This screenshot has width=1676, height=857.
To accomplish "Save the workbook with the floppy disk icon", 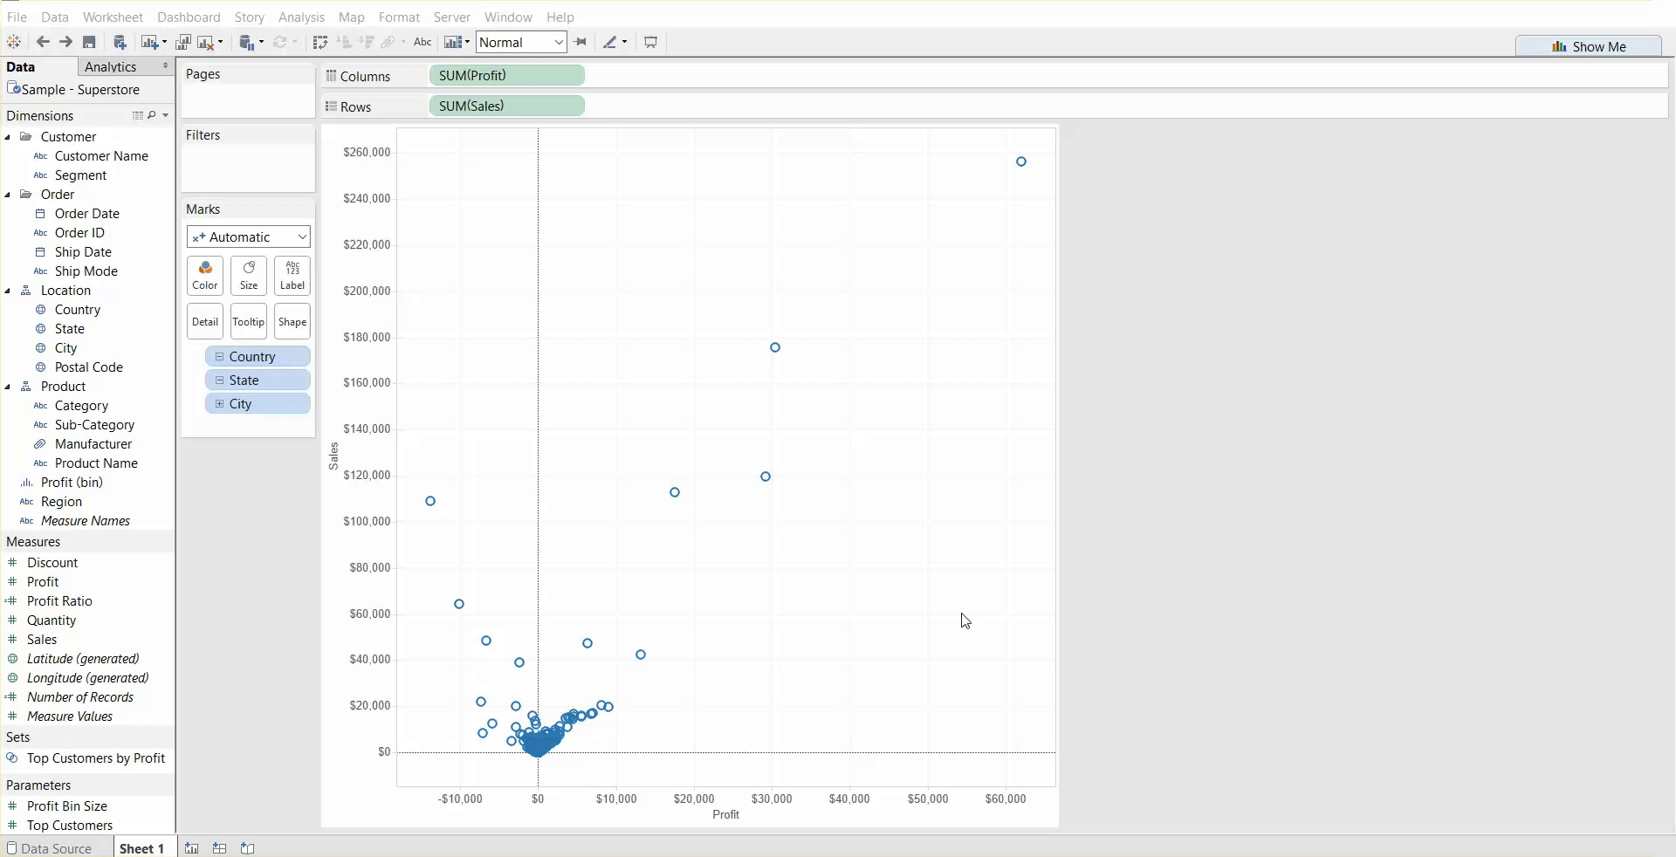I will click(89, 42).
